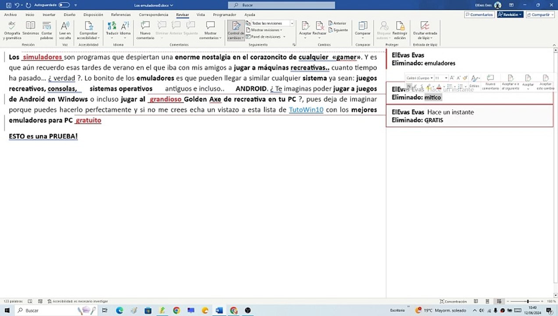This screenshot has height=316, width=558.
Task: Toggle bold N in the mini toolbar
Action: 409,86
